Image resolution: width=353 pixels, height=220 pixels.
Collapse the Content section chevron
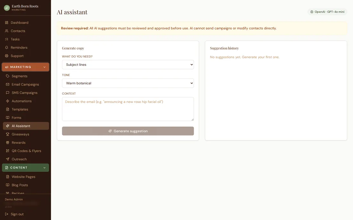pos(44,168)
